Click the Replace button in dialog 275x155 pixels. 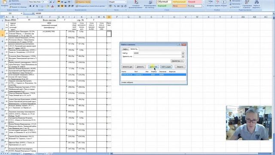tap(140, 67)
